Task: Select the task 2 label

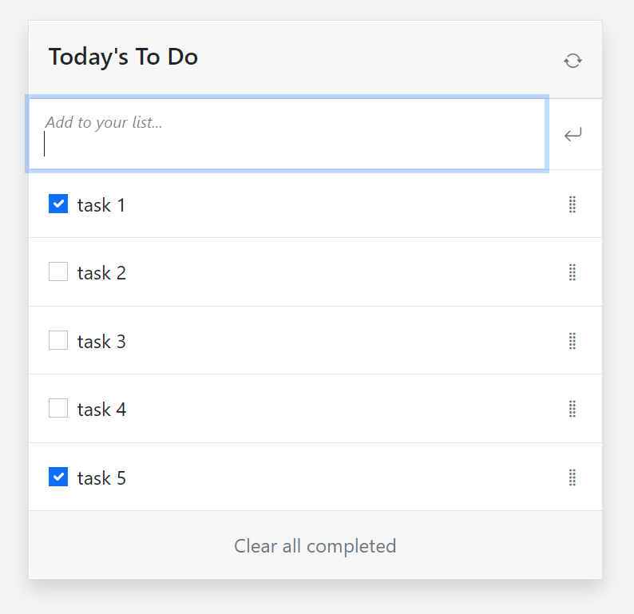Action: [101, 273]
